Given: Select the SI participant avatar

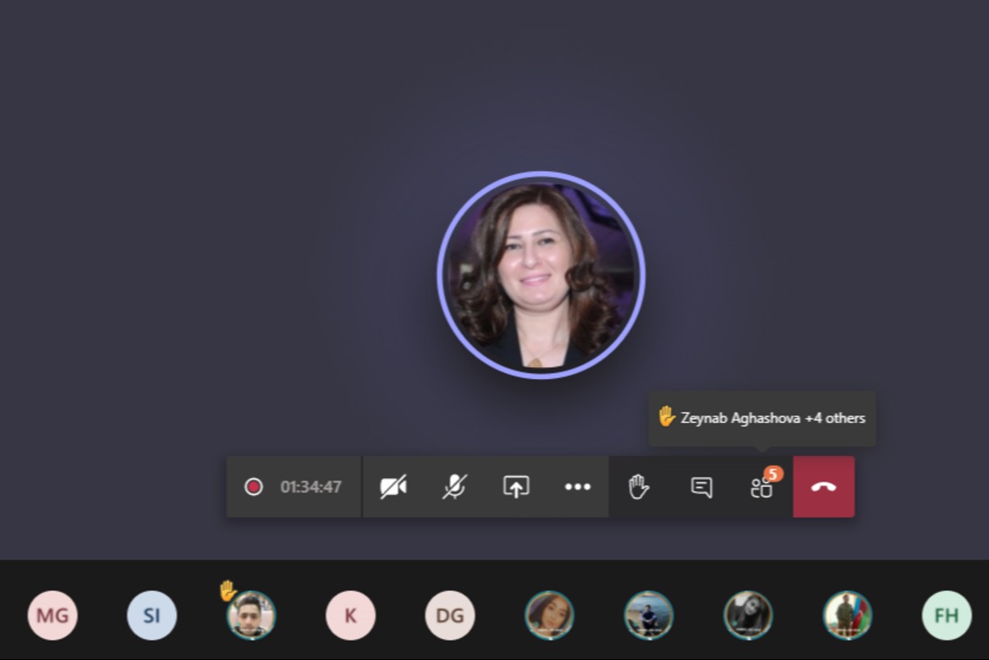Looking at the screenshot, I should pos(152,615).
